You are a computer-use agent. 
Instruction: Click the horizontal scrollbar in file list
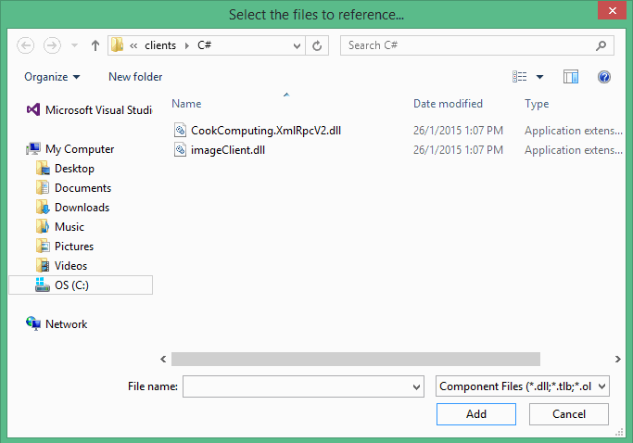[x=355, y=359]
